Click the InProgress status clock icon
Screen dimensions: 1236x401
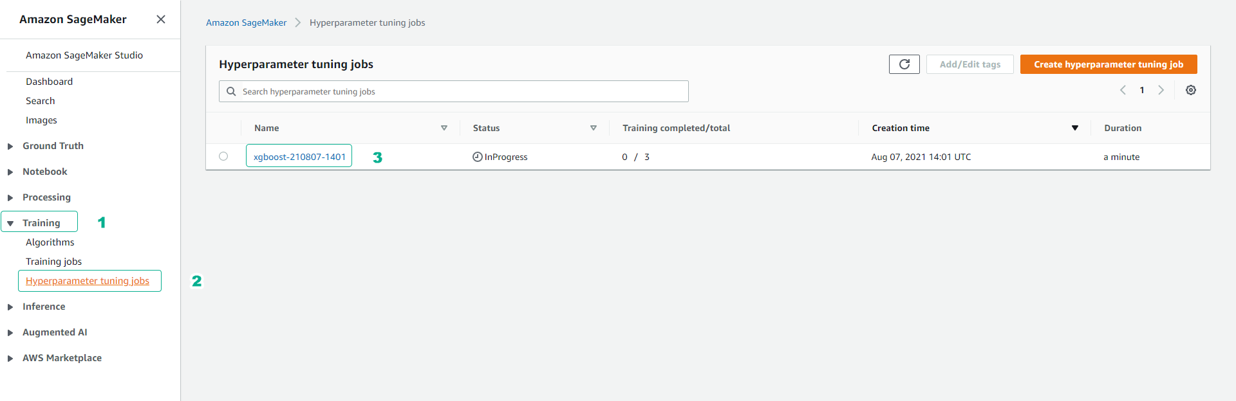coord(478,157)
